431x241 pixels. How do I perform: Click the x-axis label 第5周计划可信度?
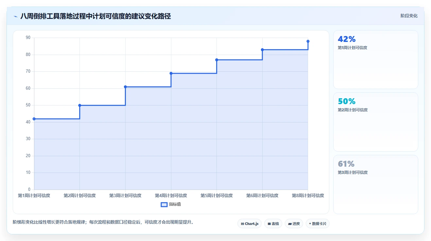tap(216, 195)
